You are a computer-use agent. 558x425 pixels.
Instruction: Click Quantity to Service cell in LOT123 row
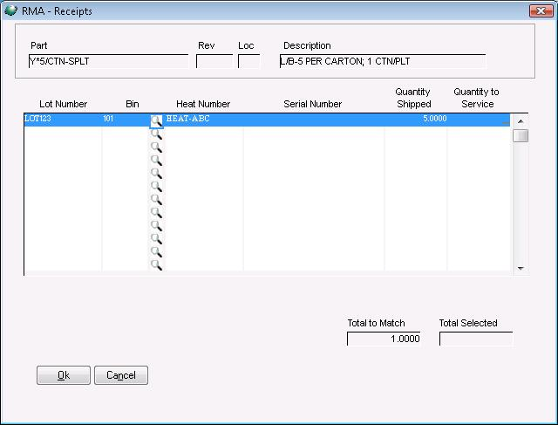coord(479,119)
